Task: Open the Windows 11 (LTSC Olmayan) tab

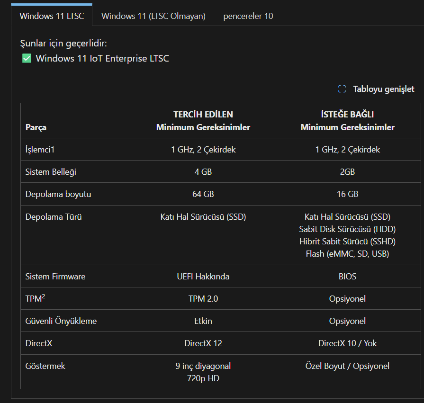Action: 153,16
